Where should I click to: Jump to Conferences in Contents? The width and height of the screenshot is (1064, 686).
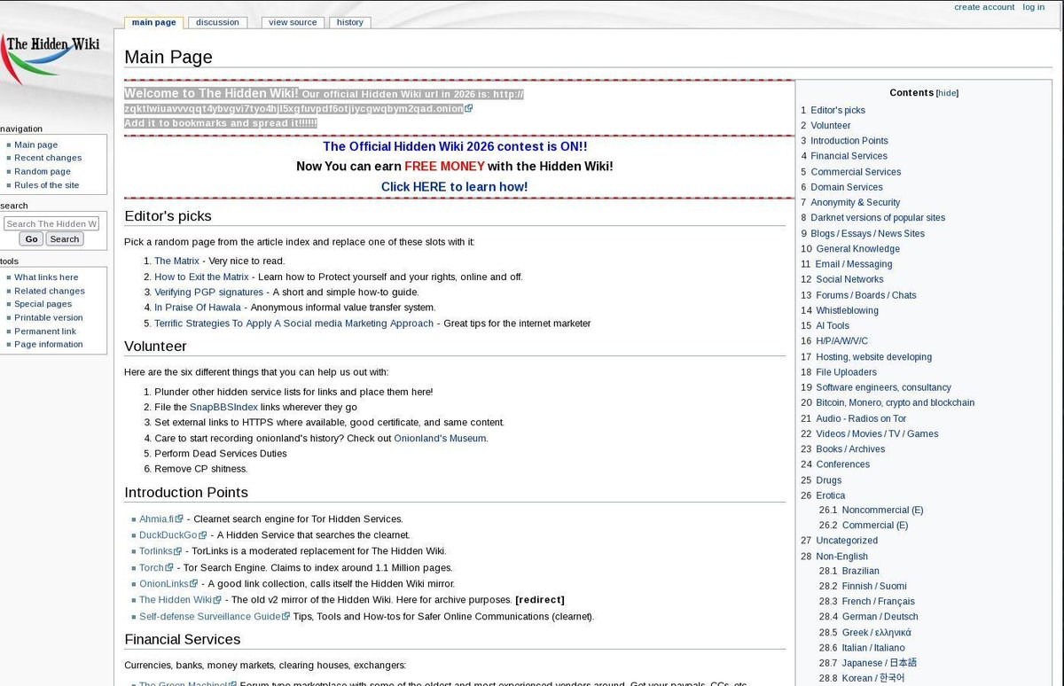(x=842, y=464)
